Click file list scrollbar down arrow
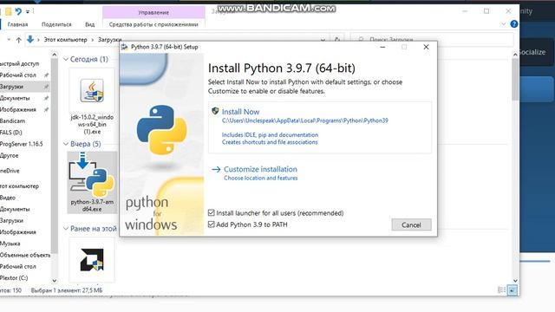Viewport: 555px width, 312px height. tap(515, 281)
